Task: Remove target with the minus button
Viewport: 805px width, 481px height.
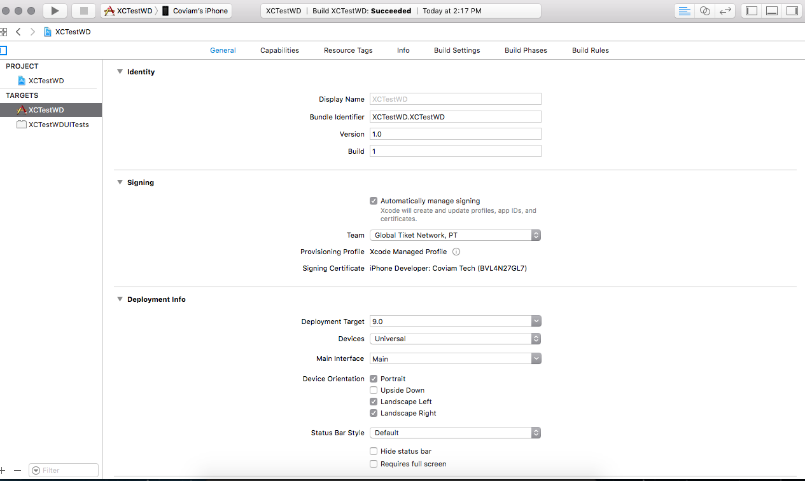Action: tap(17, 470)
